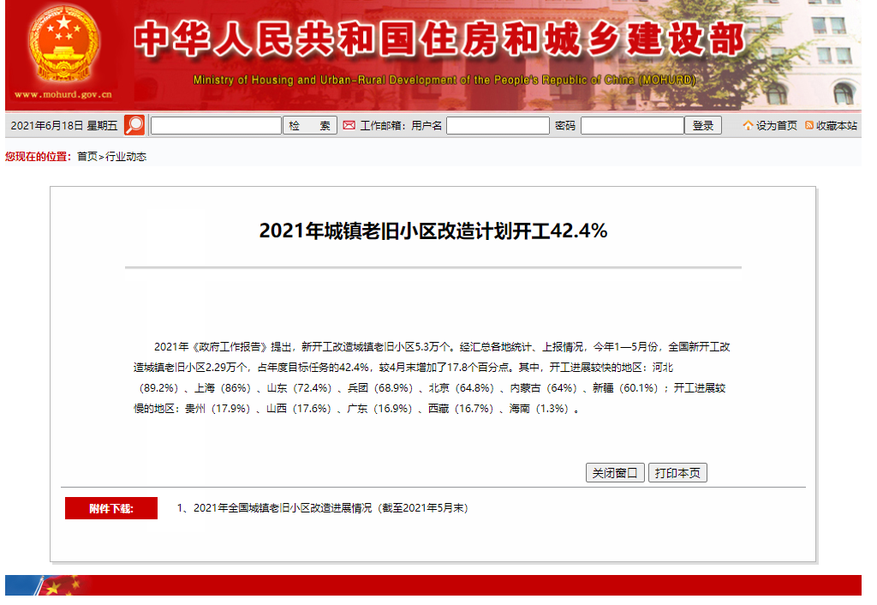Click the ministry title banner text

438,40
